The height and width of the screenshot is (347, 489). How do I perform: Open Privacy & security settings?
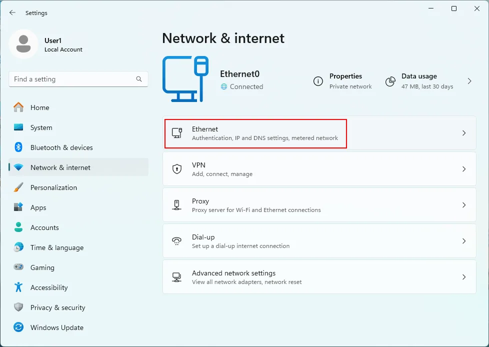[78, 307]
